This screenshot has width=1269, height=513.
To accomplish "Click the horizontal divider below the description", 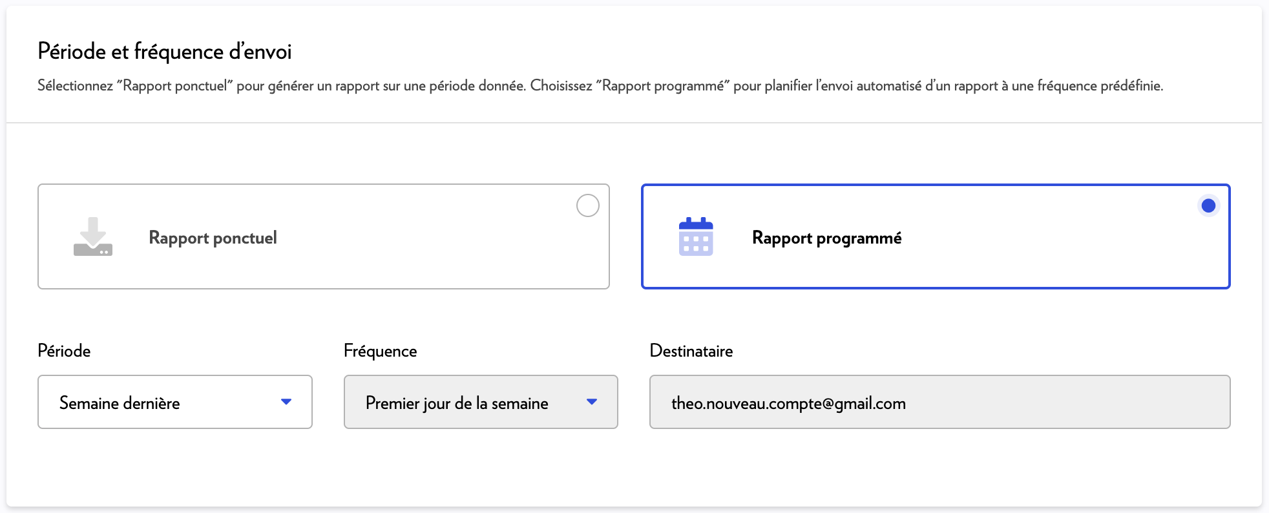I will pyautogui.click(x=633, y=123).
